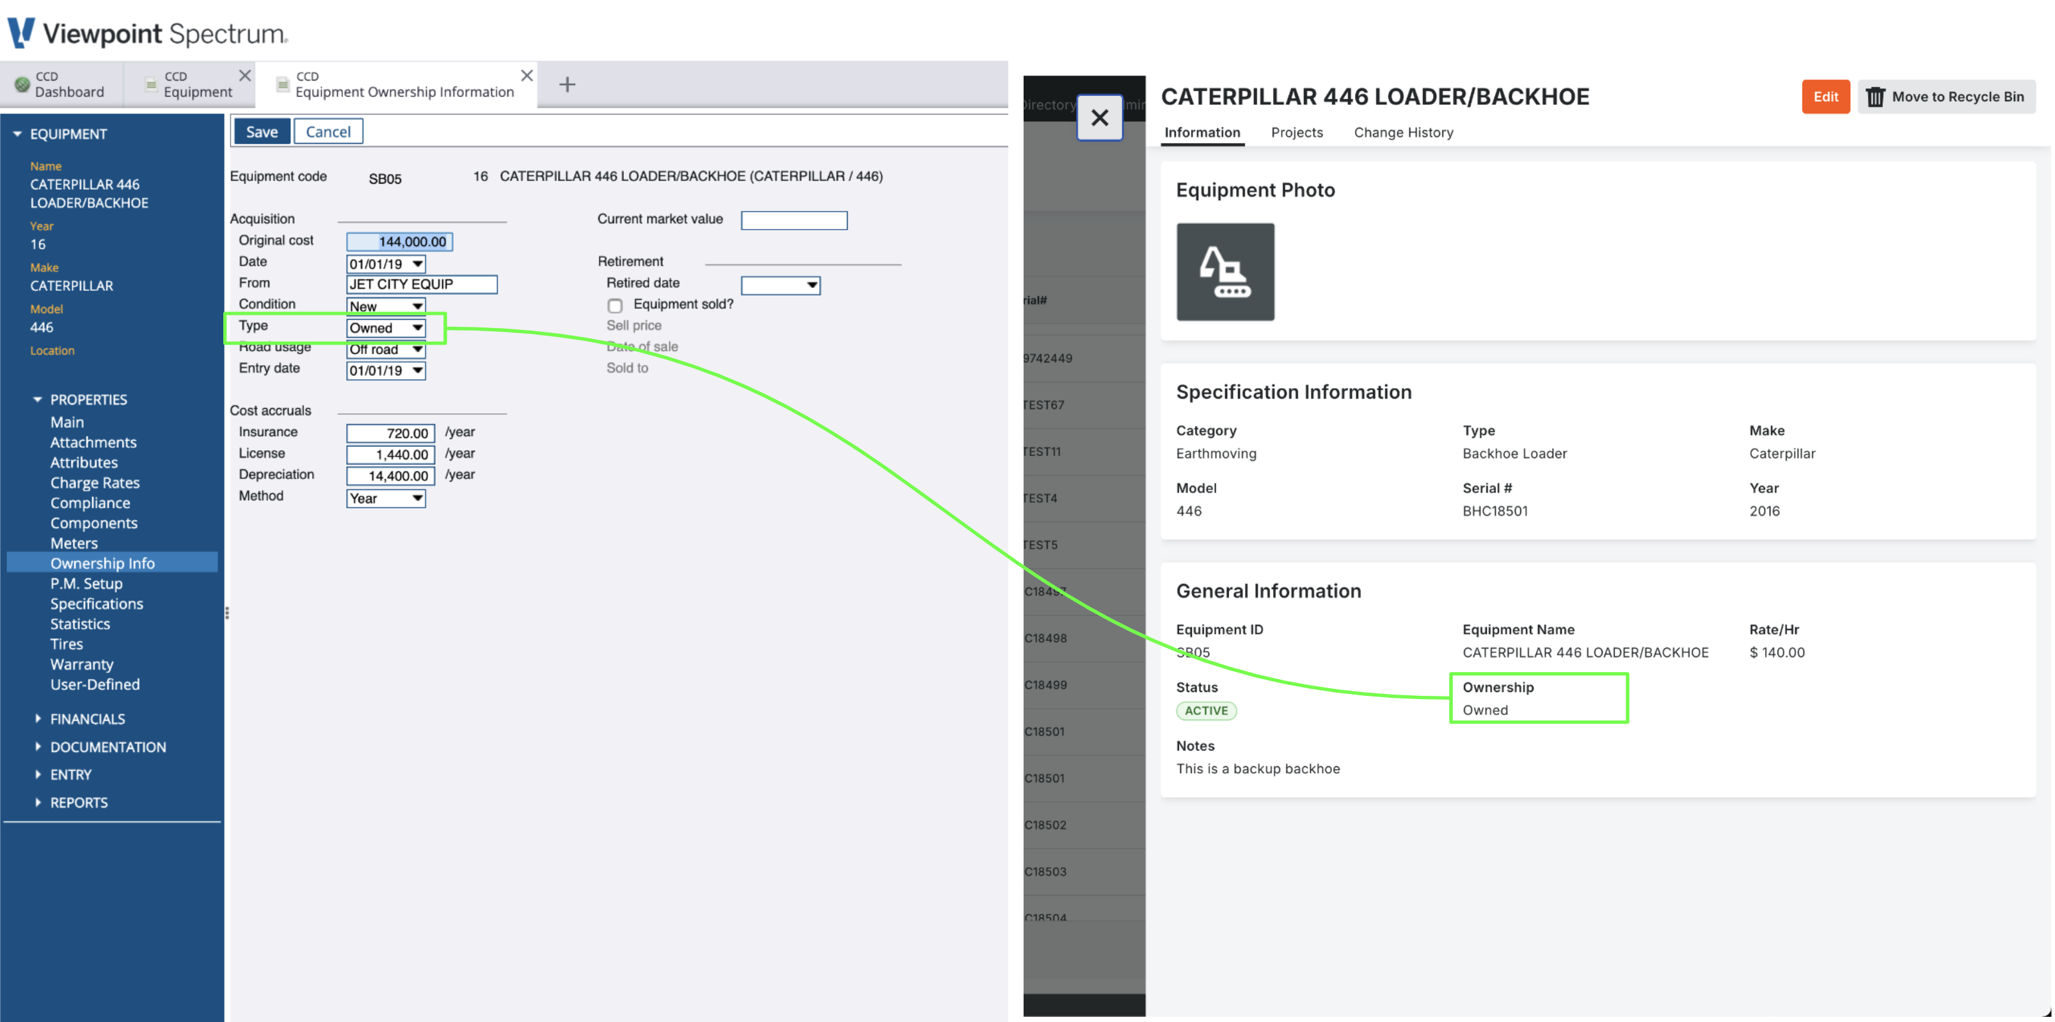
Task: Expand the DOCUMENTATION section
Action: pyautogui.click(x=38, y=747)
